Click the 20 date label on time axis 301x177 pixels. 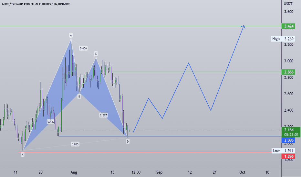[x=40, y=172]
